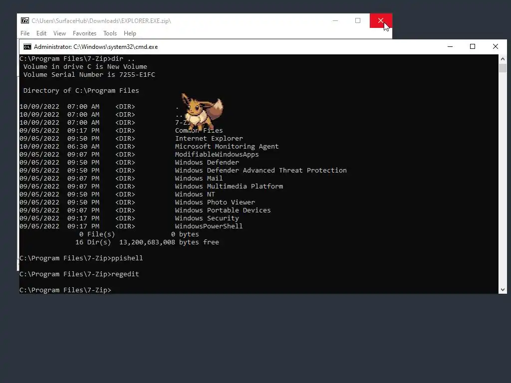Click the cmd scrollbar up arrow

pyautogui.click(x=503, y=59)
